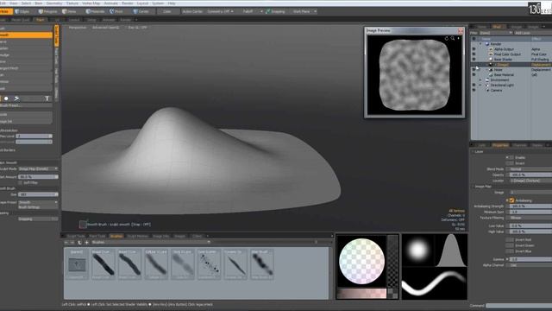This screenshot has width=552, height=311.
Task: Select Base Material layer in Shader Tree
Action: click(504, 75)
